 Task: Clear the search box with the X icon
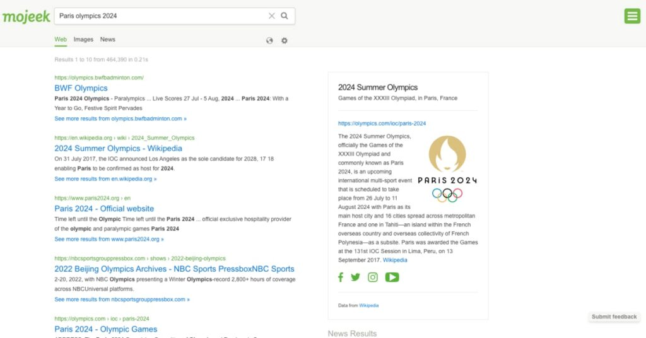tap(272, 16)
